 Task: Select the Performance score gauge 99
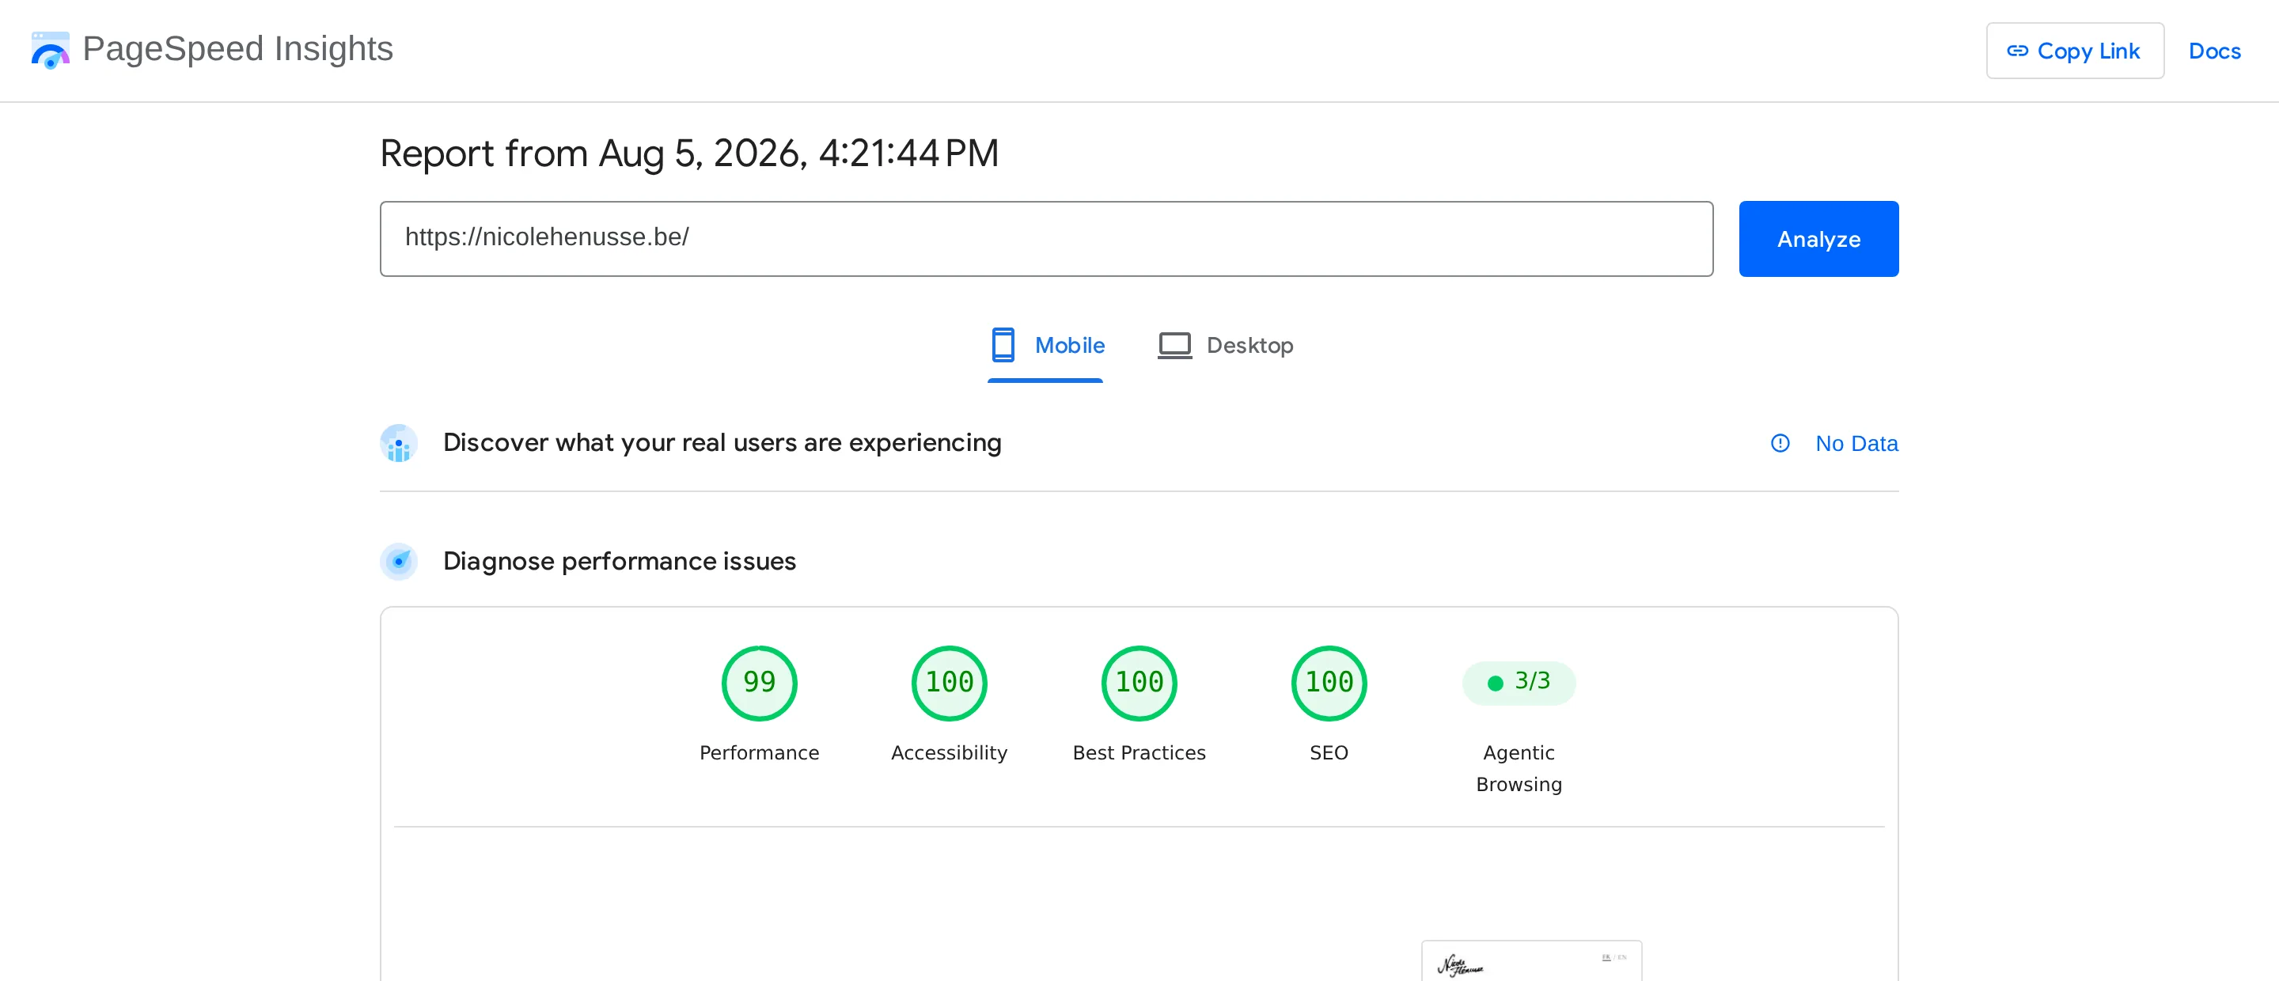(759, 683)
